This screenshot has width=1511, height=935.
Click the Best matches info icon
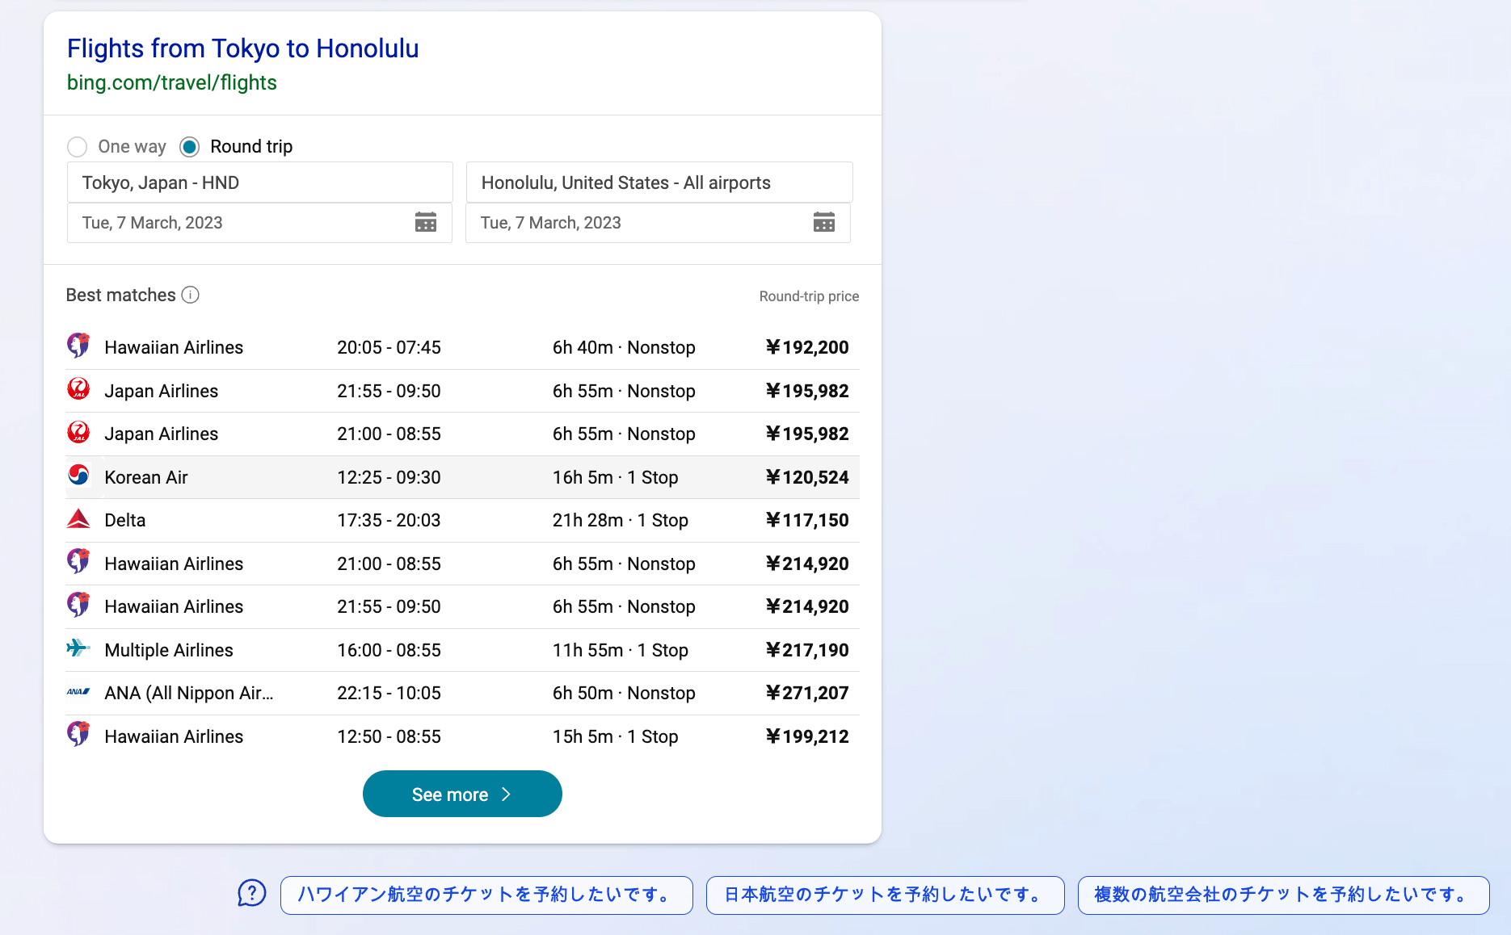click(191, 295)
